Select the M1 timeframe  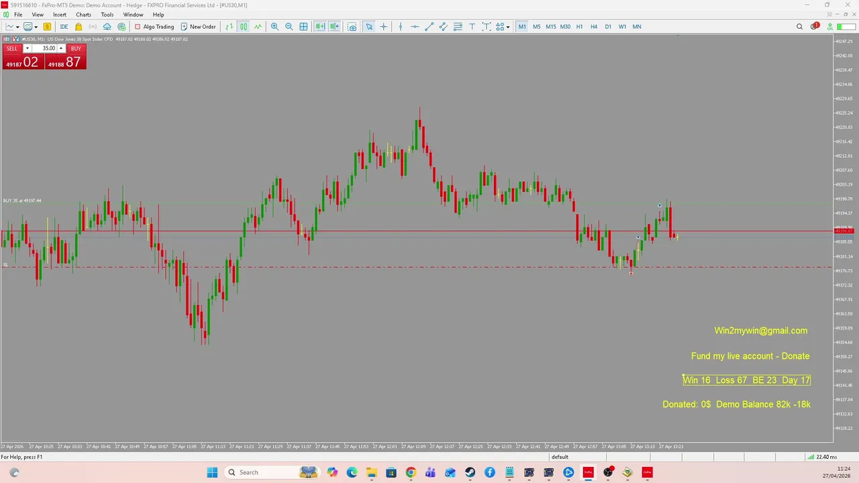point(522,27)
